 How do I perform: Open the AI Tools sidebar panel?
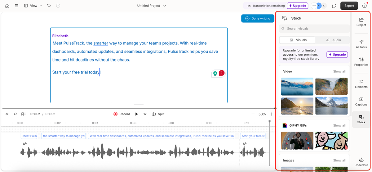pos(361,44)
